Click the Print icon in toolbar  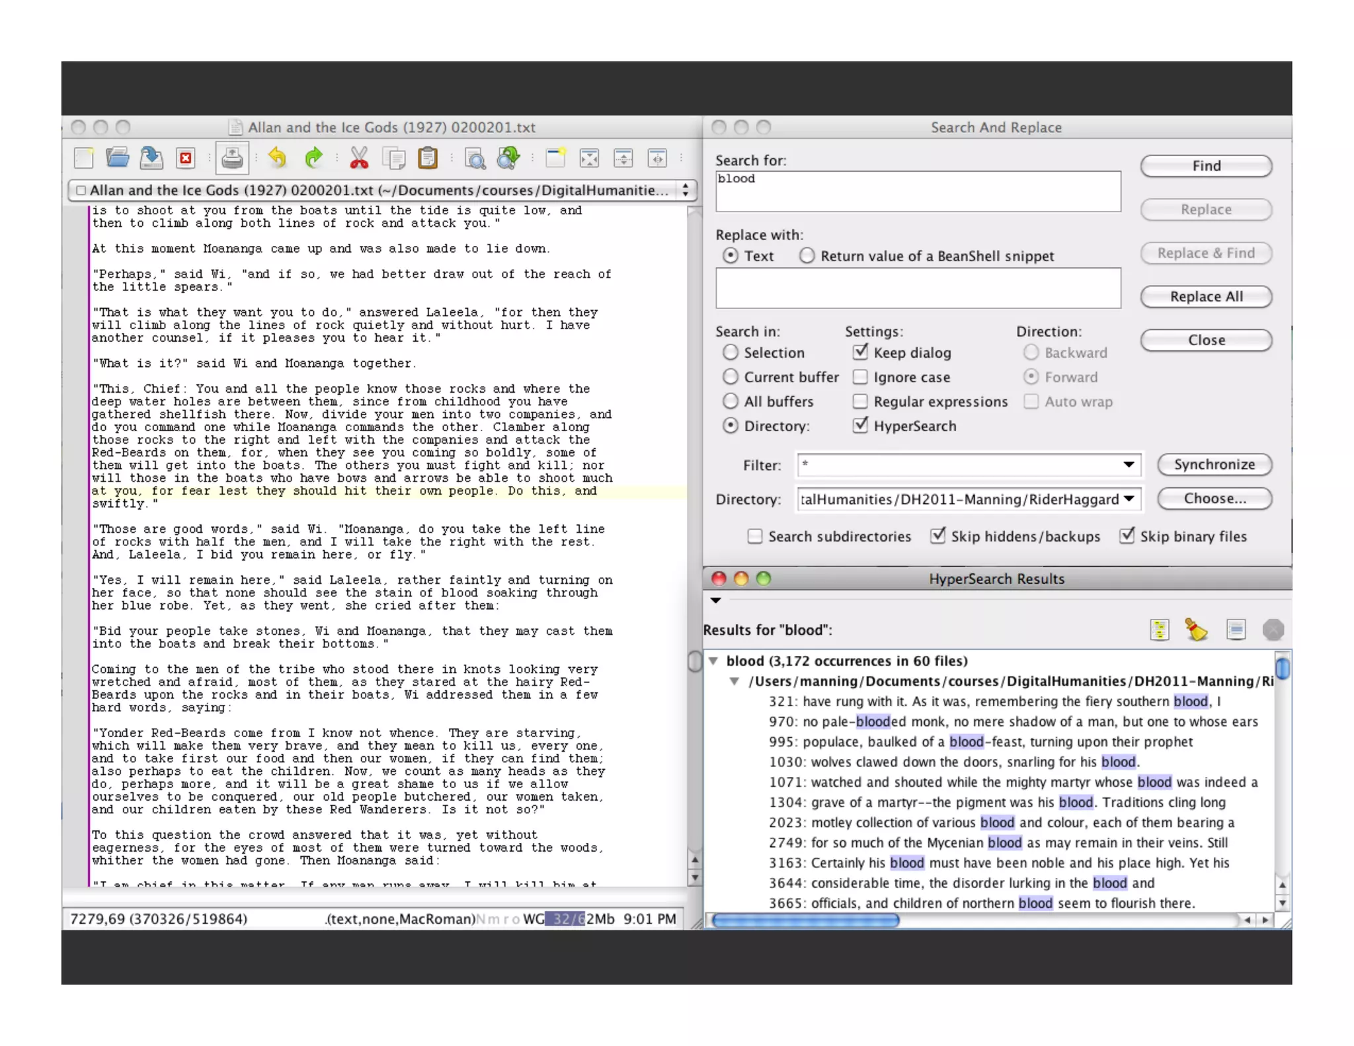click(x=231, y=158)
